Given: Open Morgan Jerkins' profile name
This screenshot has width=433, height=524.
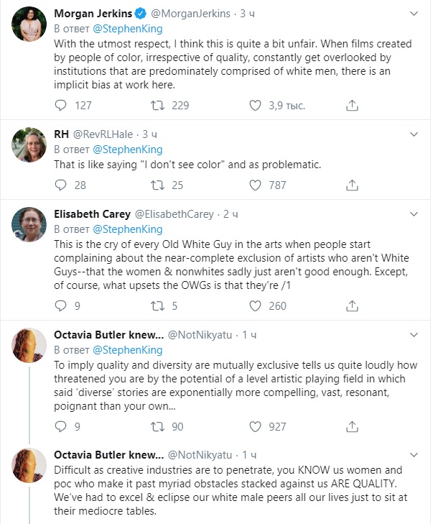Looking at the screenshot, I should pos(93,14).
